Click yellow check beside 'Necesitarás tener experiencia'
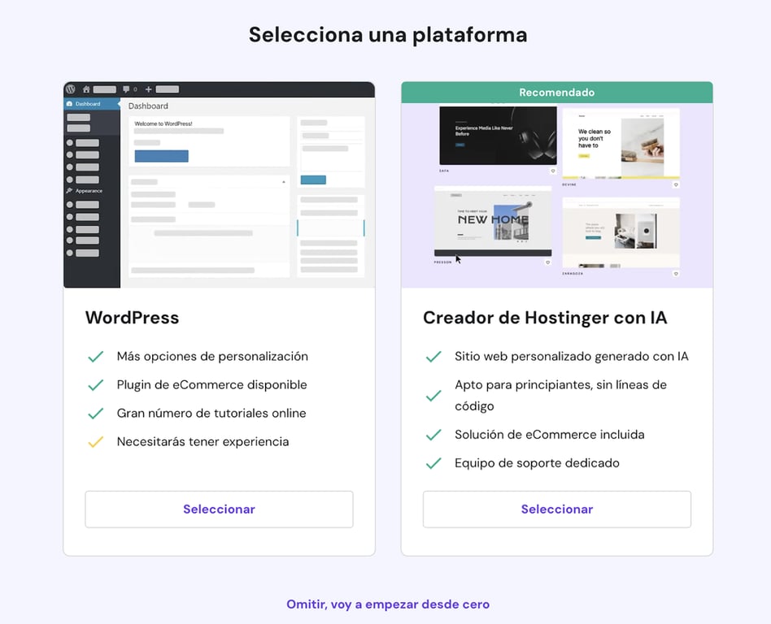 tap(95, 442)
